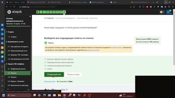175x98 pixels.
Task: Toggle checkbox 'периодическая смена паролей'
Action: pyautogui.click(x=45, y=62)
